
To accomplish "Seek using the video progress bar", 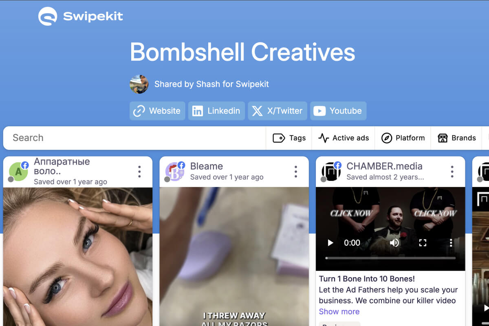I will click(390, 258).
